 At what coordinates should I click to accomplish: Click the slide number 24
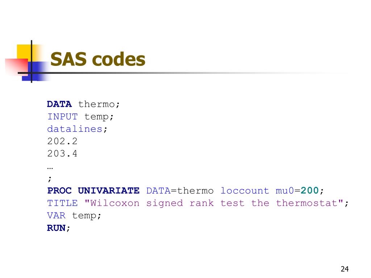[345, 269]
